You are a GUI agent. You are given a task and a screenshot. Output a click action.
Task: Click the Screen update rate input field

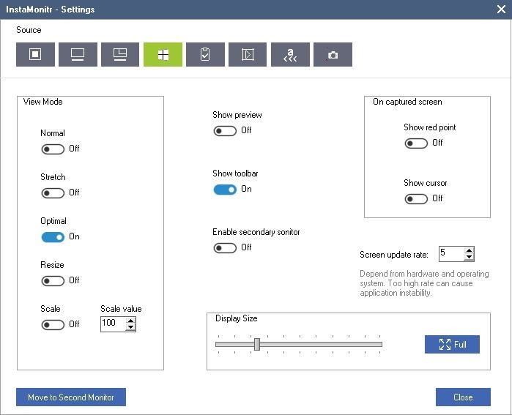pyautogui.click(x=451, y=254)
